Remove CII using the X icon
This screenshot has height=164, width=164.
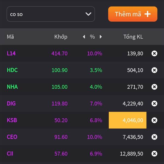pos(154,154)
